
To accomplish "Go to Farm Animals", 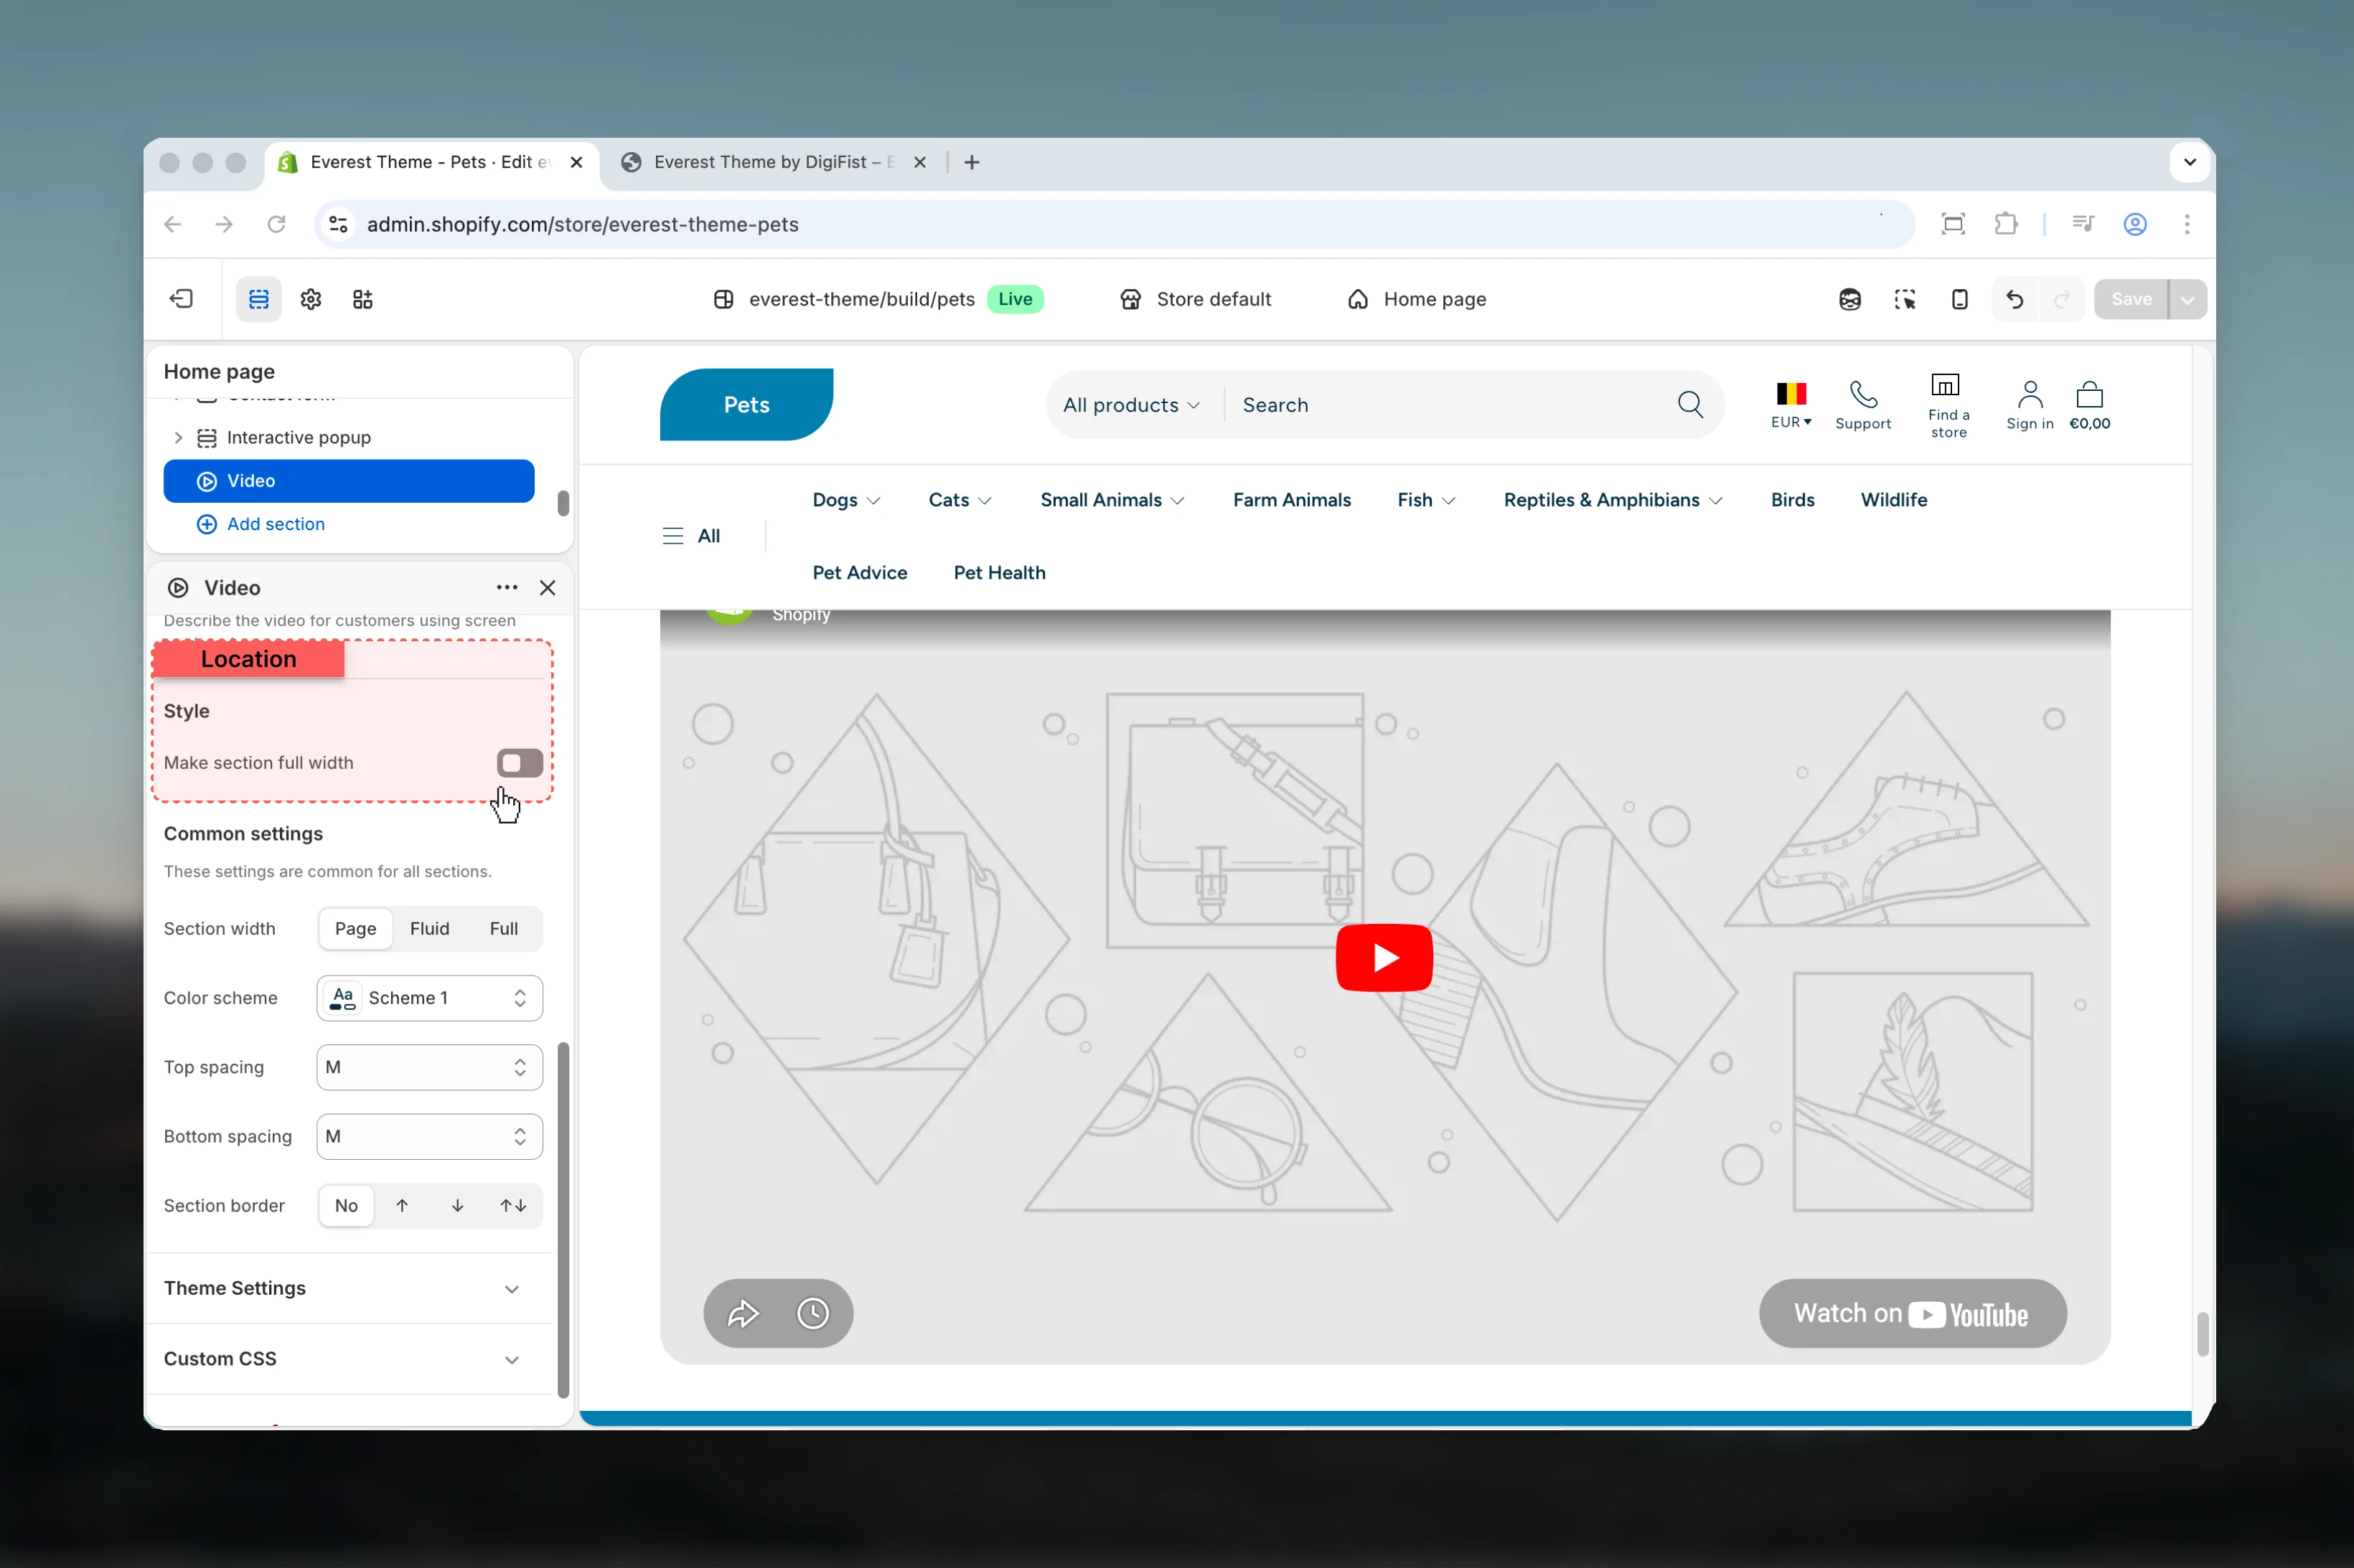I will 1292,500.
